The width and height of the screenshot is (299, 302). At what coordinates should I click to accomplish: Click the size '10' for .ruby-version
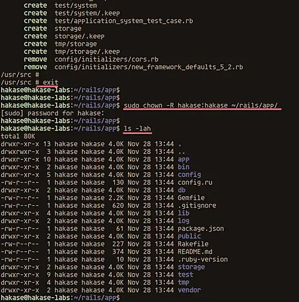click(x=120, y=260)
